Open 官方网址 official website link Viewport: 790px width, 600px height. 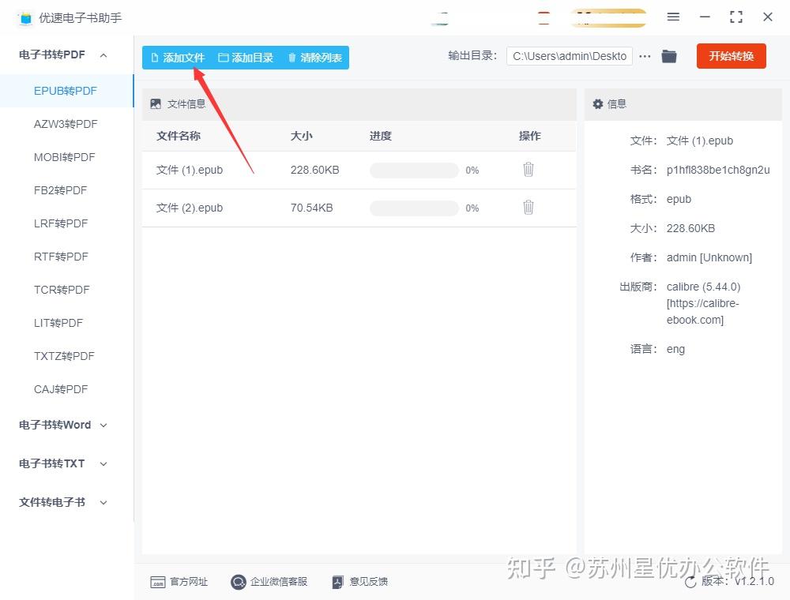[x=179, y=582]
